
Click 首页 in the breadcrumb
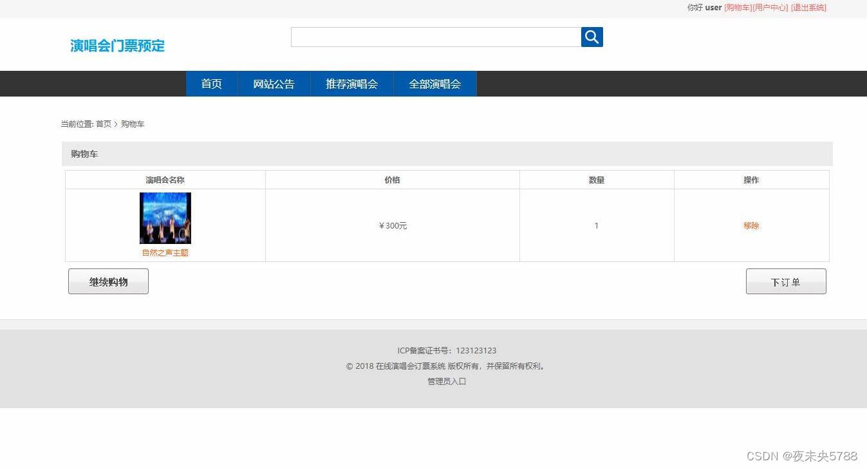point(104,124)
